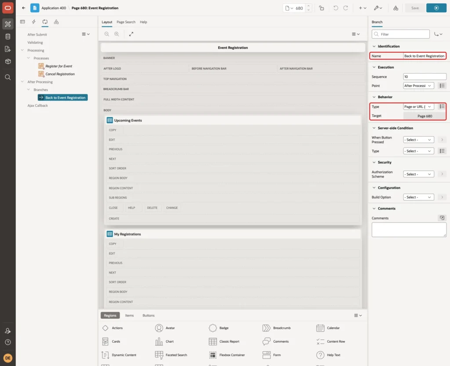Collapse the After Processing tree node
Viewport: 450px width, 366px height.
point(22,81)
